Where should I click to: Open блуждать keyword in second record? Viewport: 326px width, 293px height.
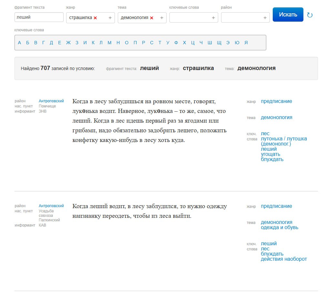[272, 254]
